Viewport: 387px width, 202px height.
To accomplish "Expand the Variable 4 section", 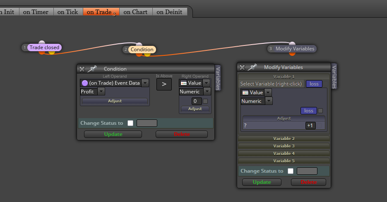I will click(x=284, y=153).
